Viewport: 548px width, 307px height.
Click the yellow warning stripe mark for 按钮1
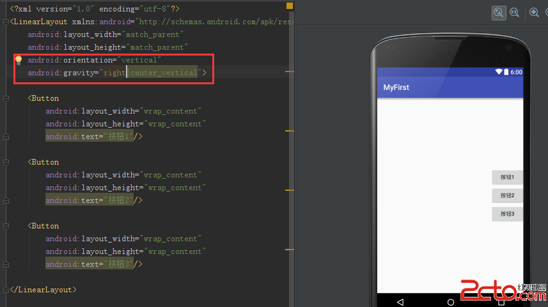point(290,131)
